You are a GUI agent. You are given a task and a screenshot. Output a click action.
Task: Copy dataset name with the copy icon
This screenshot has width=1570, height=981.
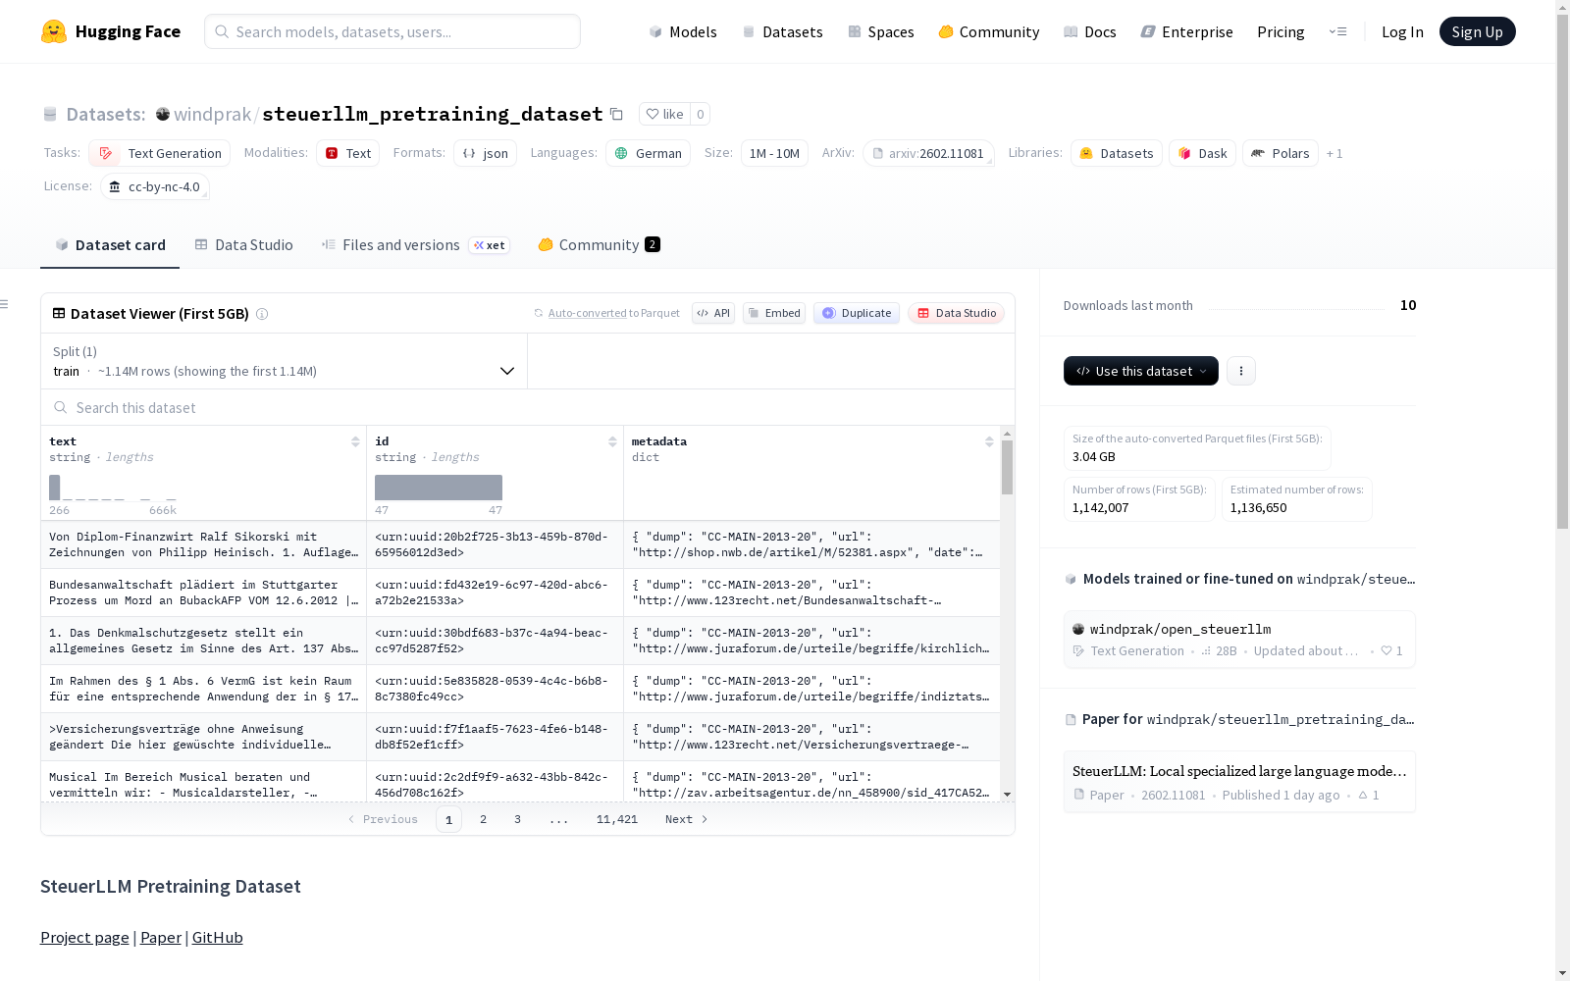pyautogui.click(x=616, y=114)
